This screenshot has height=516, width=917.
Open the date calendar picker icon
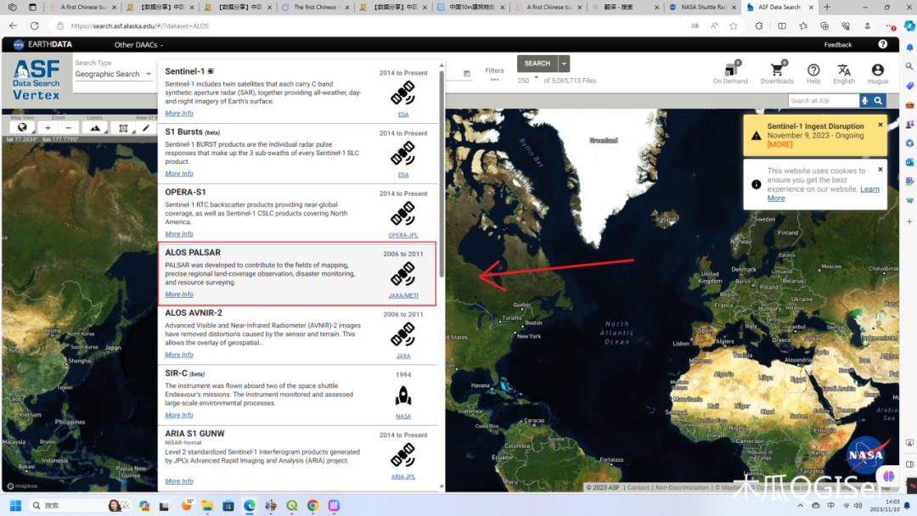pyautogui.click(x=467, y=74)
